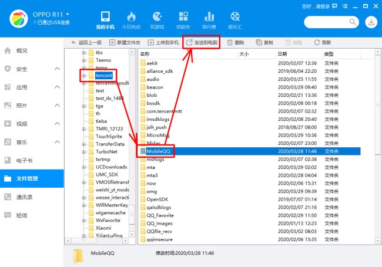382x267 pixels.
Task: Click 删除 to delete selected folder
Action: pos(236,43)
